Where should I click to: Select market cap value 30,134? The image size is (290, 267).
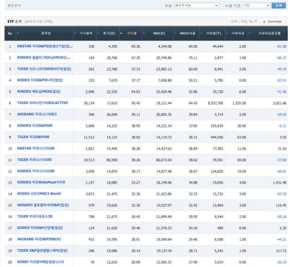point(89,103)
